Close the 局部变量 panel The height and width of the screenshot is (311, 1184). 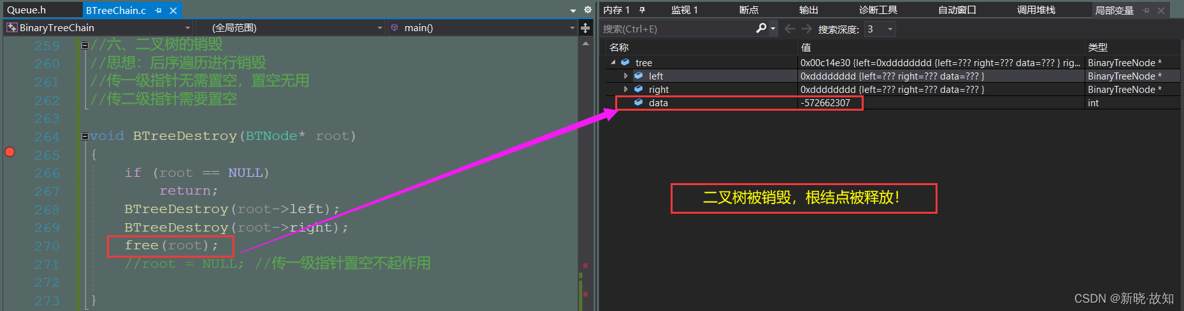(x=1161, y=11)
